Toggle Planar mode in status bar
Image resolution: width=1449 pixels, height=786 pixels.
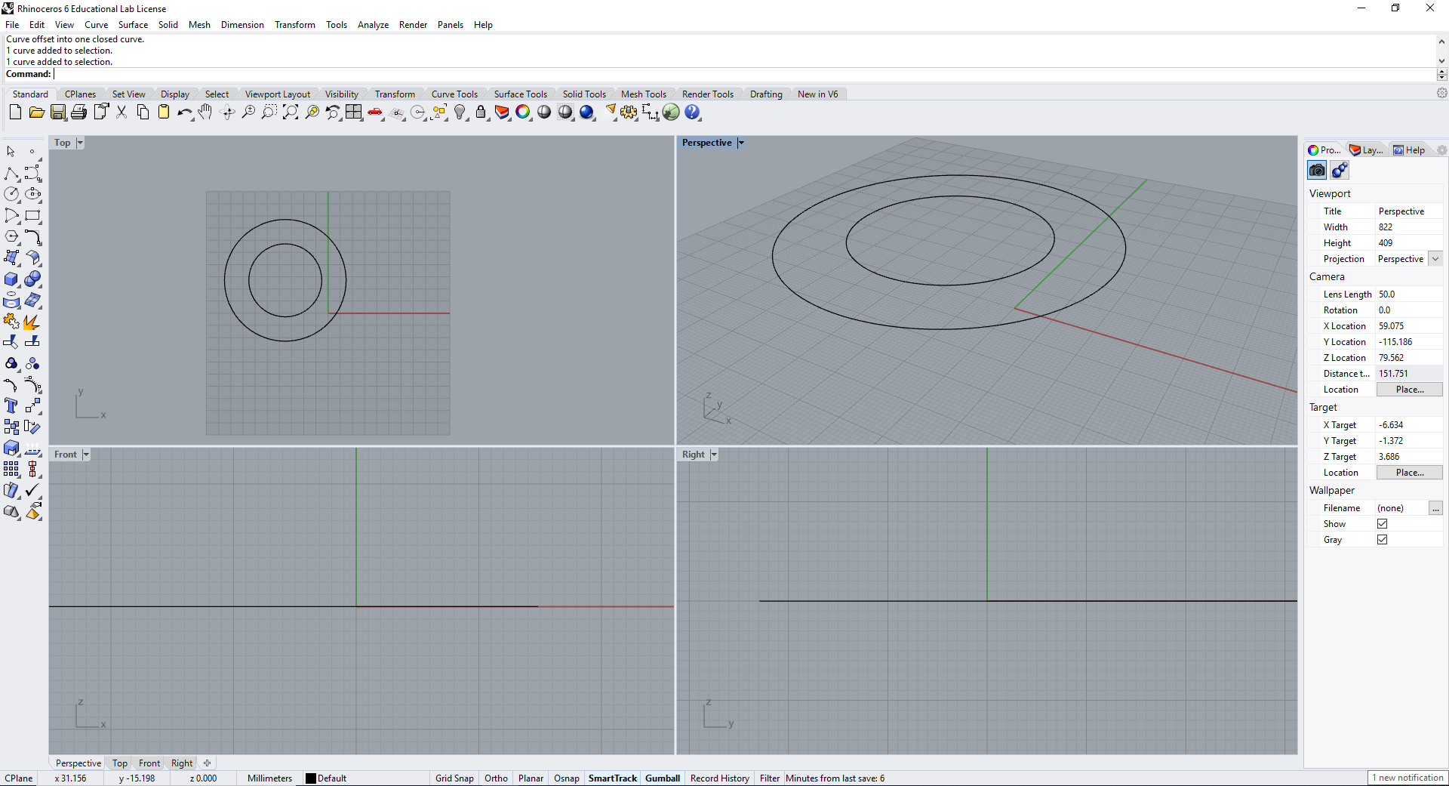coord(531,778)
